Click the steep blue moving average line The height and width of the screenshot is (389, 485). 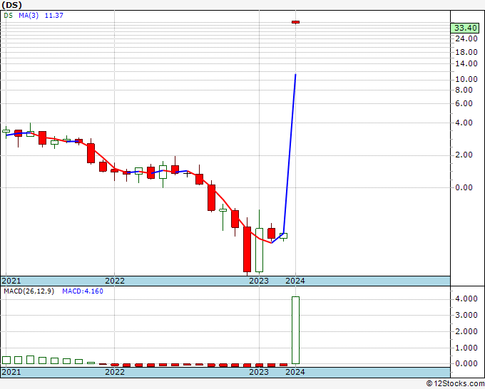(x=290, y=154)
